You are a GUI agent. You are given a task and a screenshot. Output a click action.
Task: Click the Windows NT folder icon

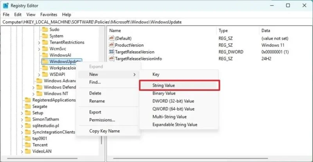pos(39,93)
